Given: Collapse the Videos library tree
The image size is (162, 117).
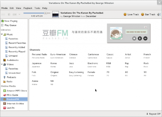Looking at the screenshot, I should coord(2,64).
